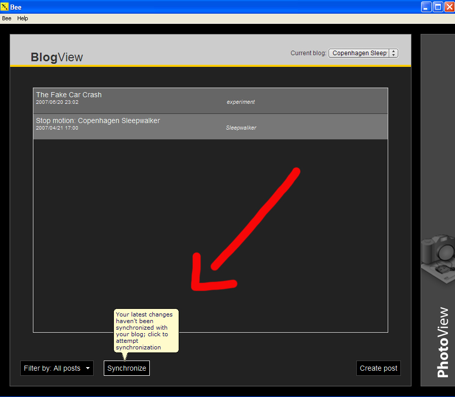
Task: Click the Create post button
Action: pos(379,368)
